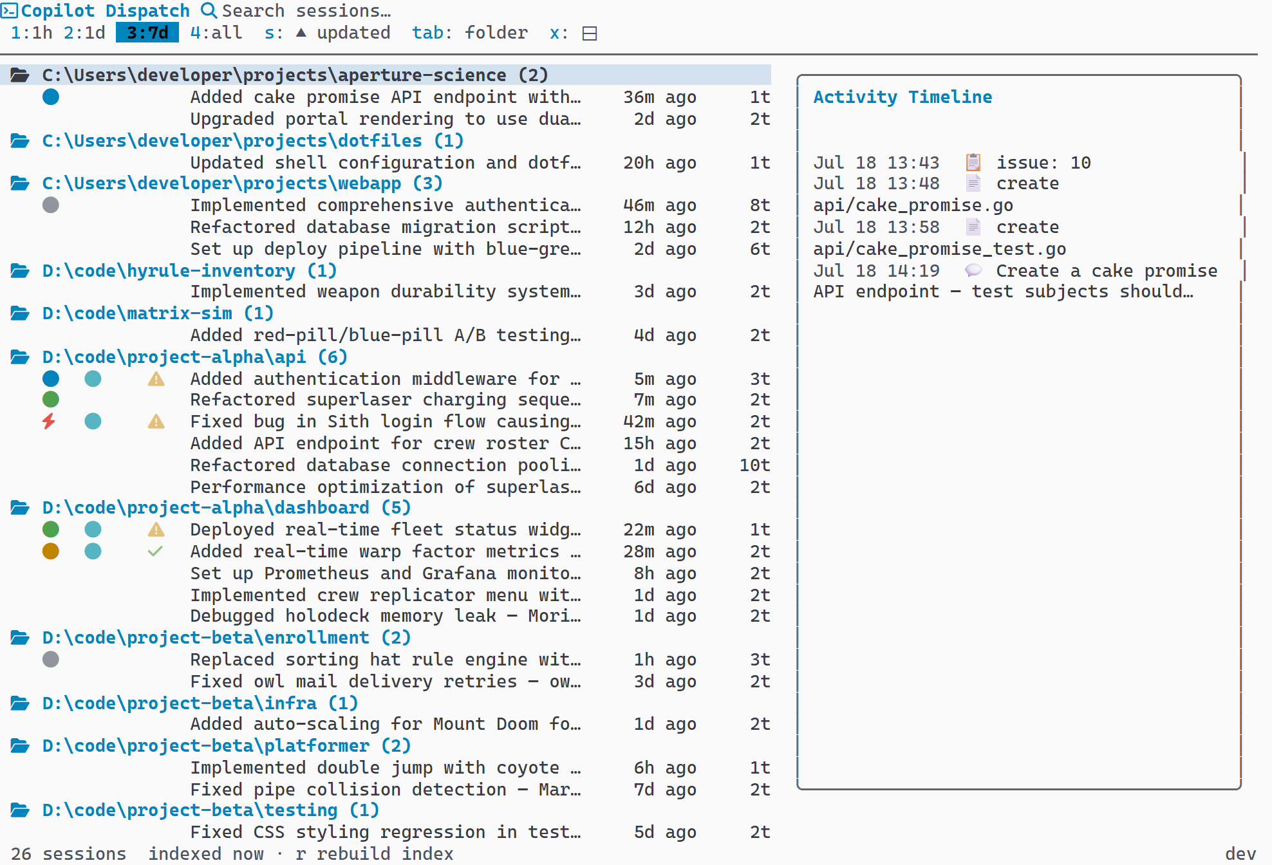
Task: Collapse the hyrule-inventory folder
Action: point(20,271)
